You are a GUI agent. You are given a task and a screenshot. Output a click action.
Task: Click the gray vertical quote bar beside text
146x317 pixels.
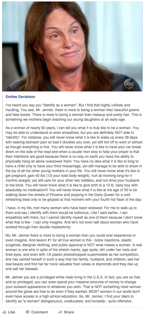click(x=3, y=198)
